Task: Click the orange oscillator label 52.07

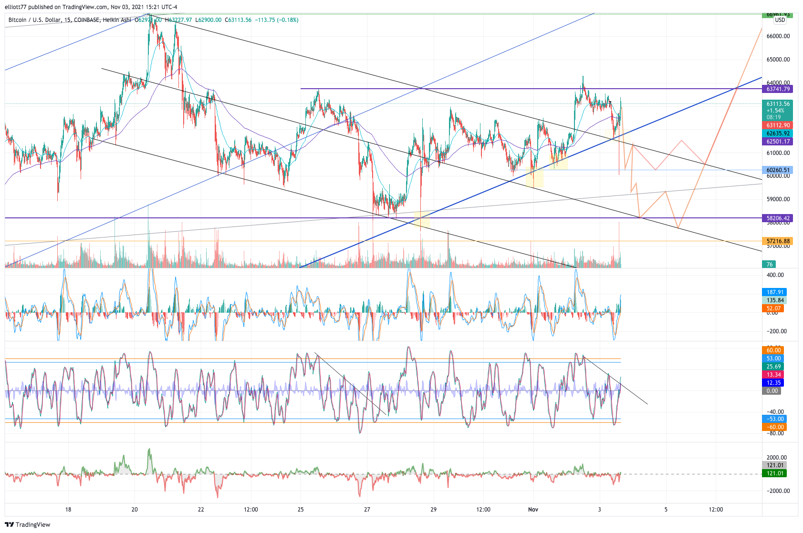Action: point(773,308)
